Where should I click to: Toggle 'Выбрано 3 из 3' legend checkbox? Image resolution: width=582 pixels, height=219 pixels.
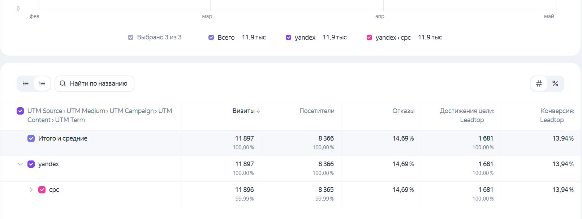tap(130, 37)
